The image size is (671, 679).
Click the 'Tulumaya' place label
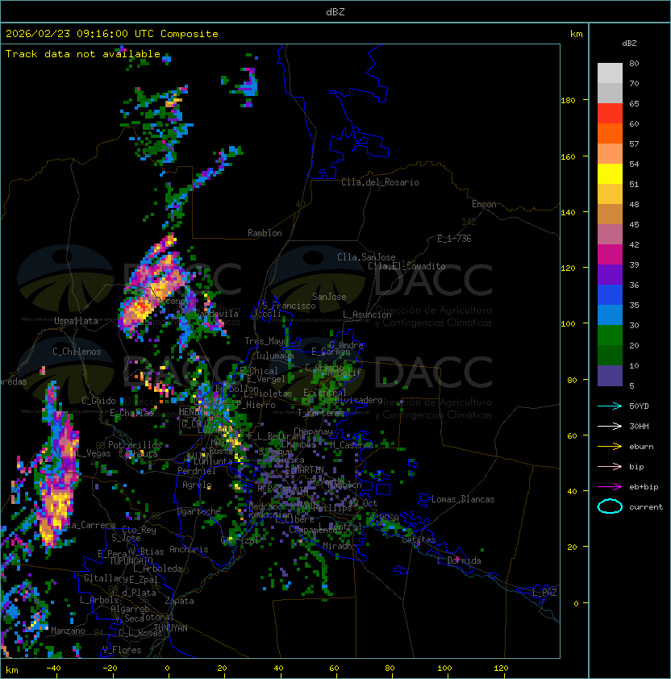pyautogui.click(x=275, y=356)
